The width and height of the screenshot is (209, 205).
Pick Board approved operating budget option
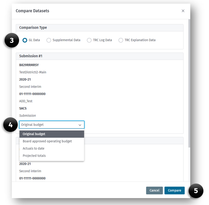click(52, 141)
